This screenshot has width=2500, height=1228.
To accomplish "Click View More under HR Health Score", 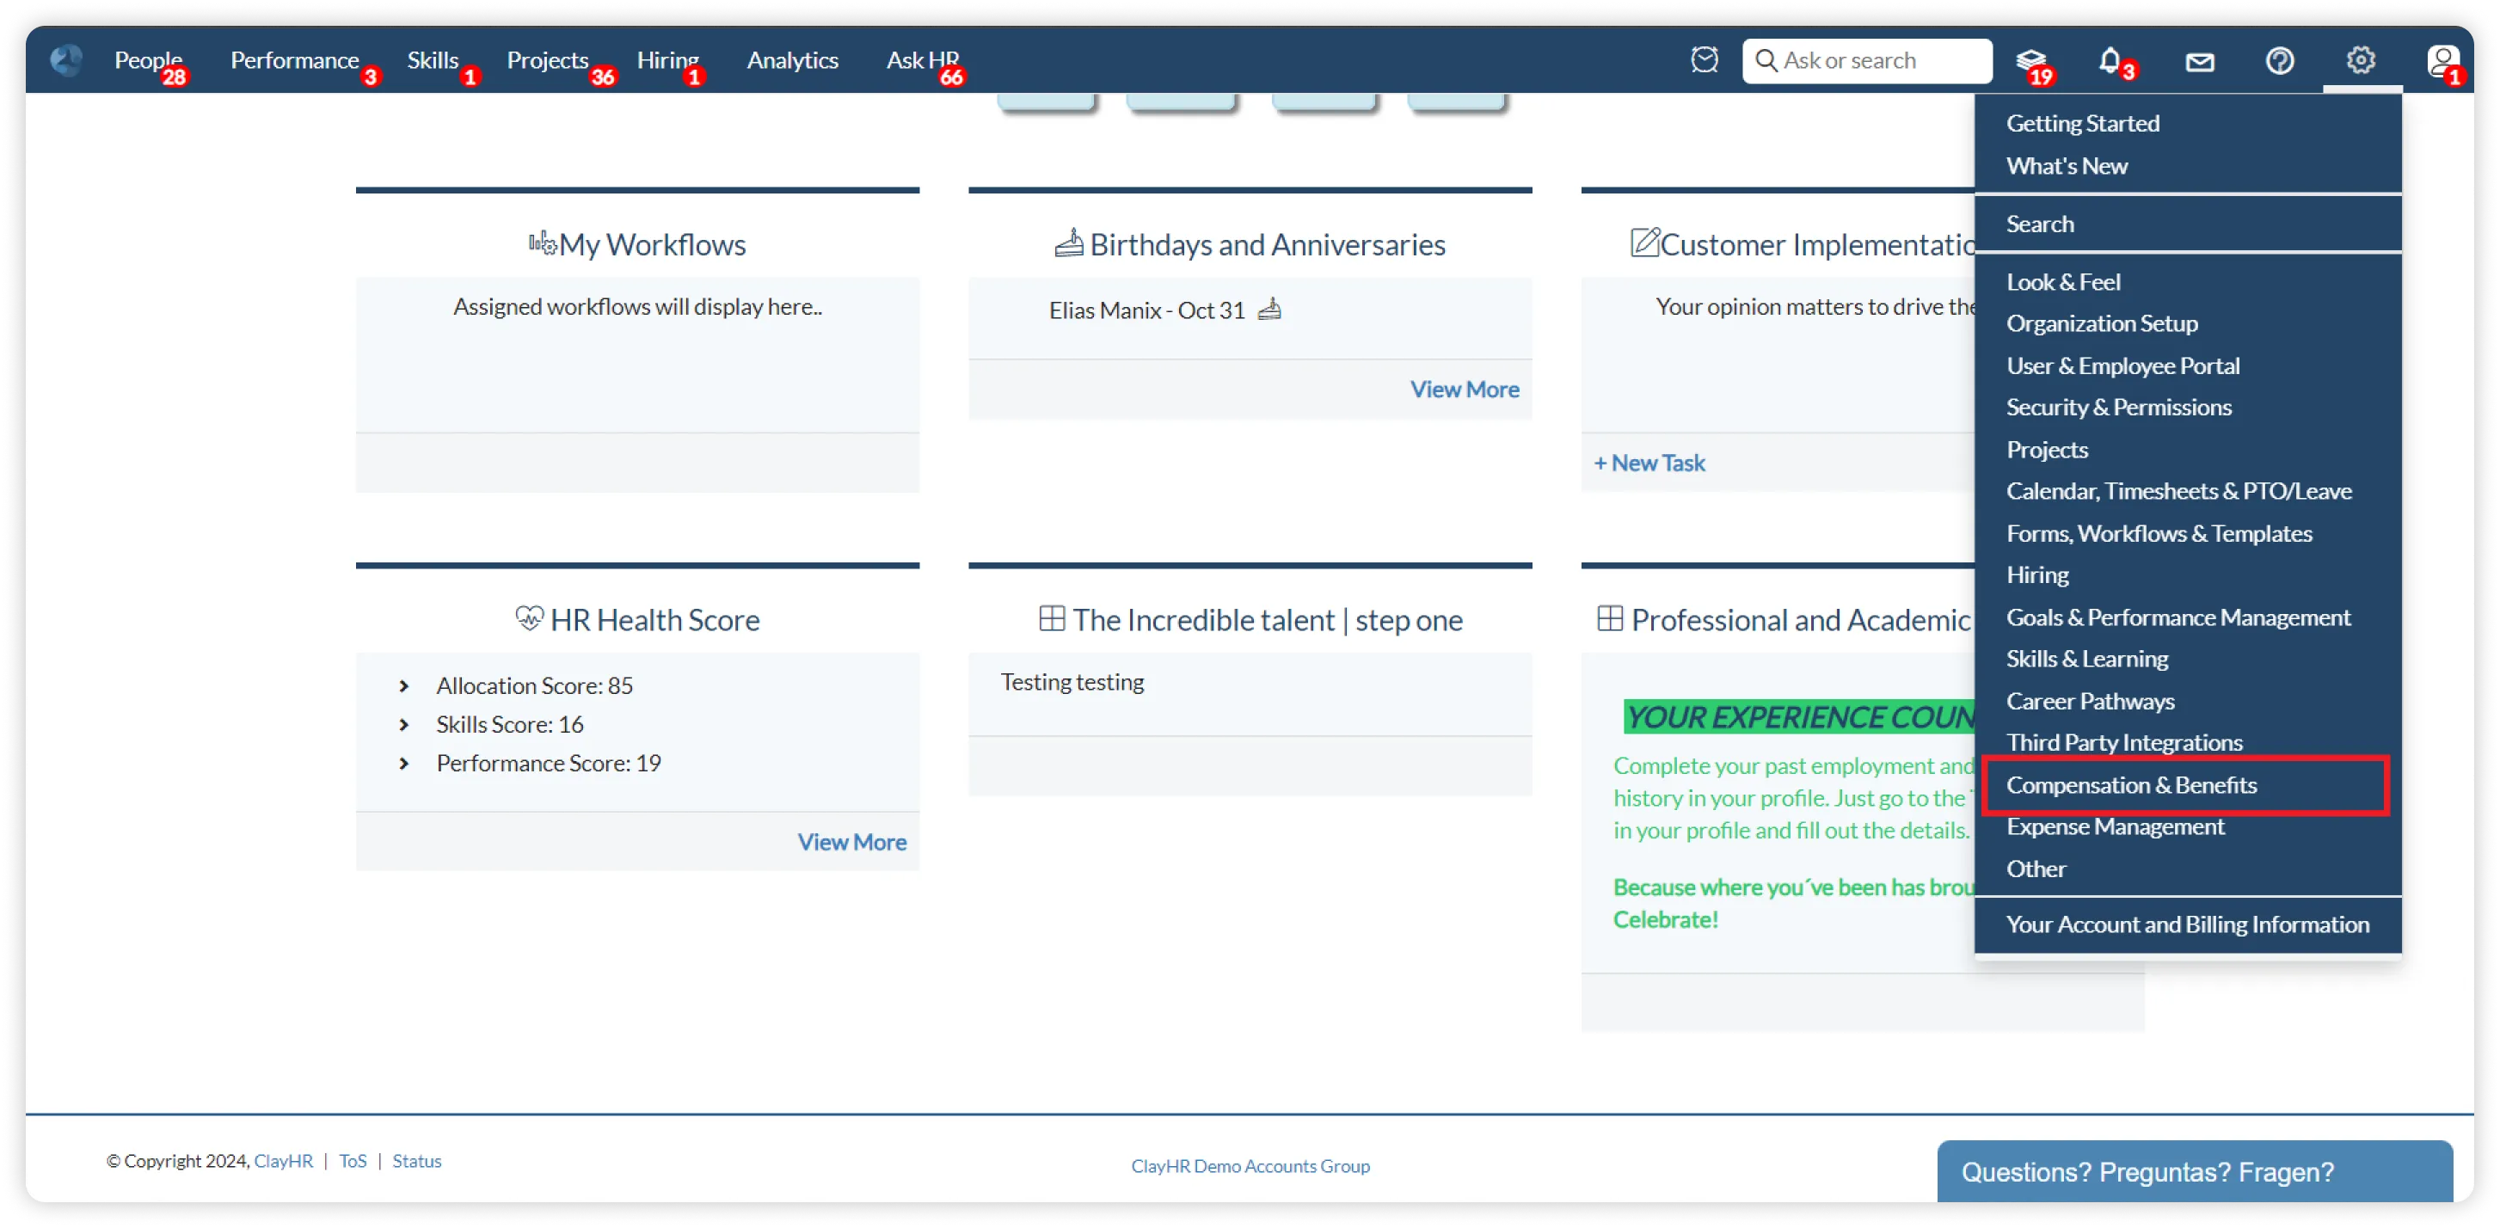I will coord(851,842).
